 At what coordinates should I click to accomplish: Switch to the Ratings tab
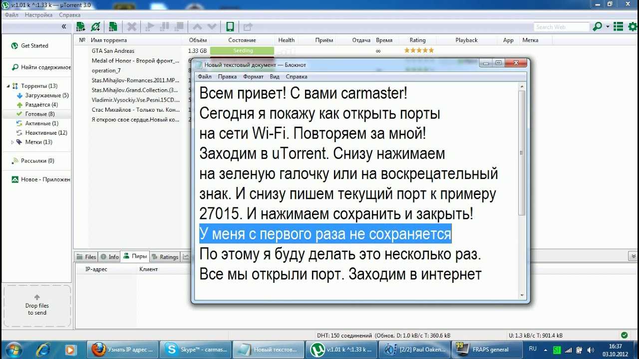(x=165, y=257)
